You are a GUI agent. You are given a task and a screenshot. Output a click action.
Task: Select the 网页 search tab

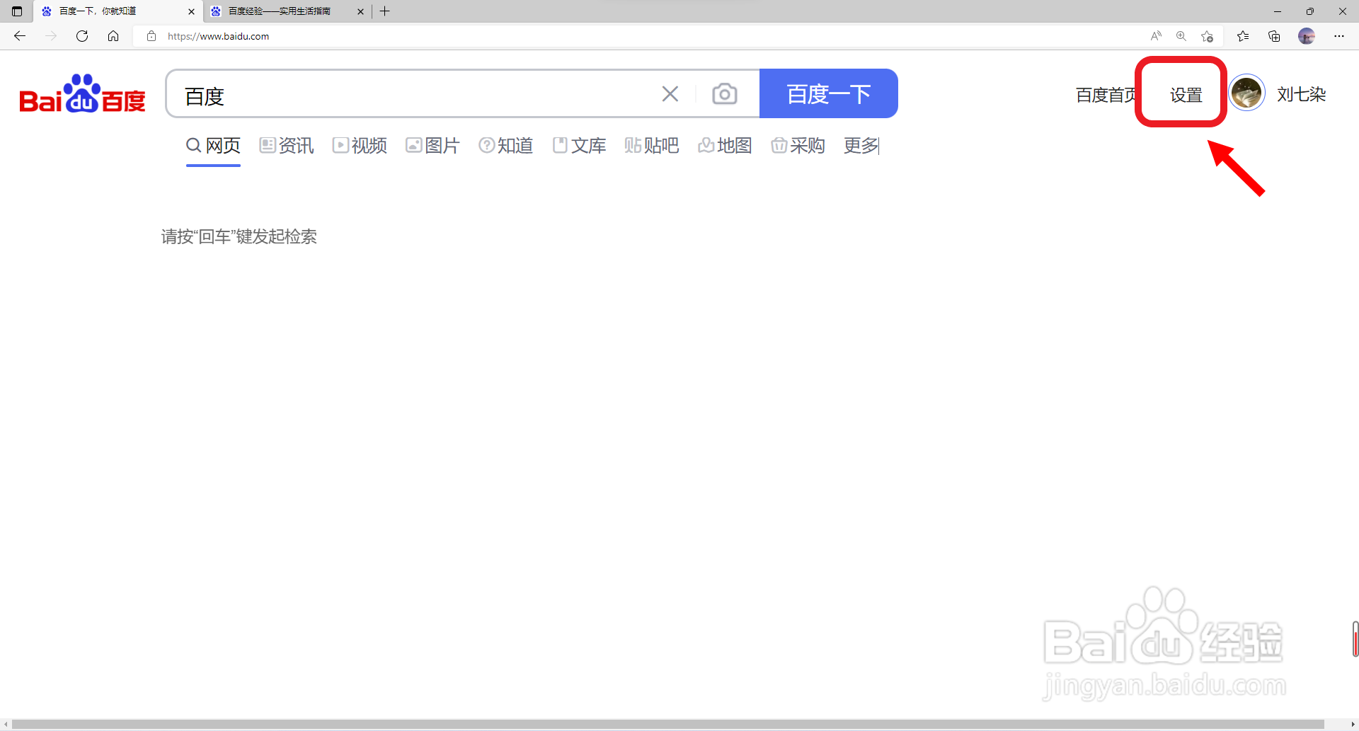213,146
